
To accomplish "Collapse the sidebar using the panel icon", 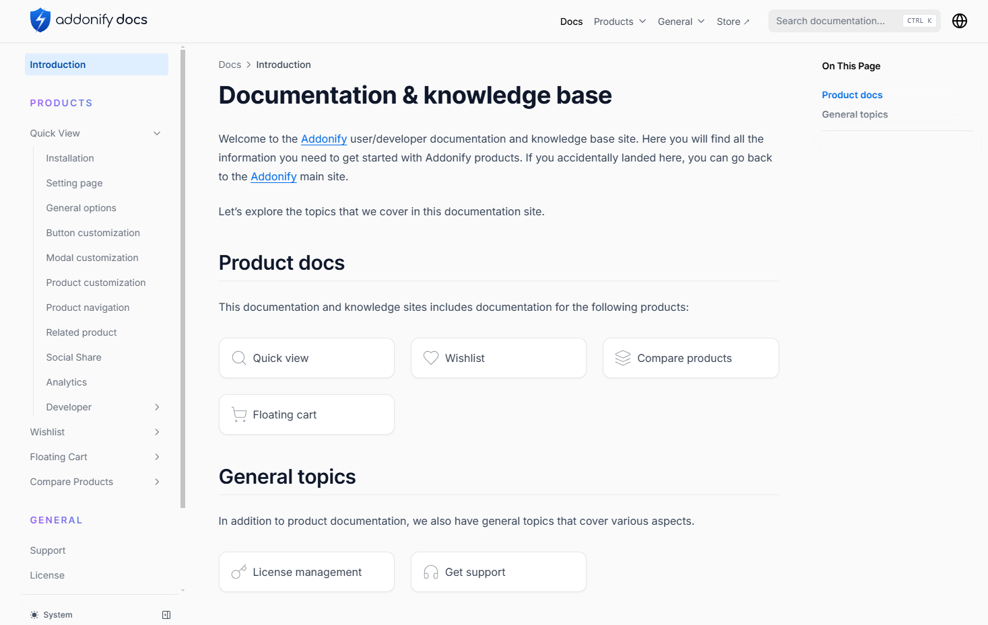I will 166,614.
